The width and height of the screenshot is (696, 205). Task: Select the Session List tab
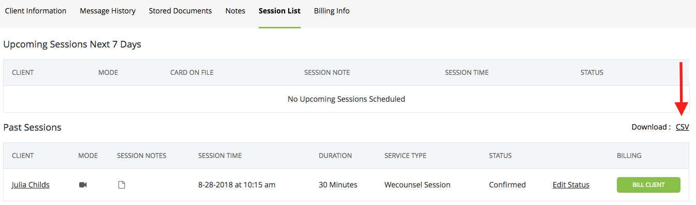[x=279, y=11]
